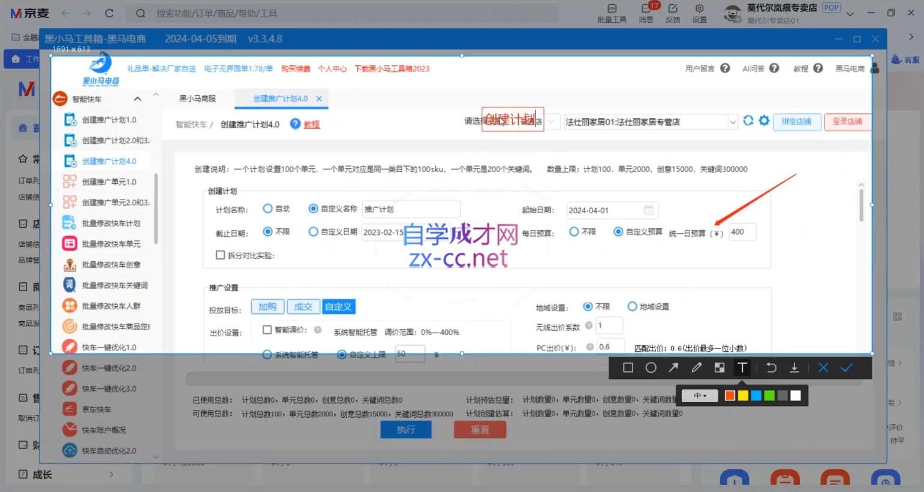Open the help icon next to 教程
This screenshot has width=924, height=492.
coord(818,68)
